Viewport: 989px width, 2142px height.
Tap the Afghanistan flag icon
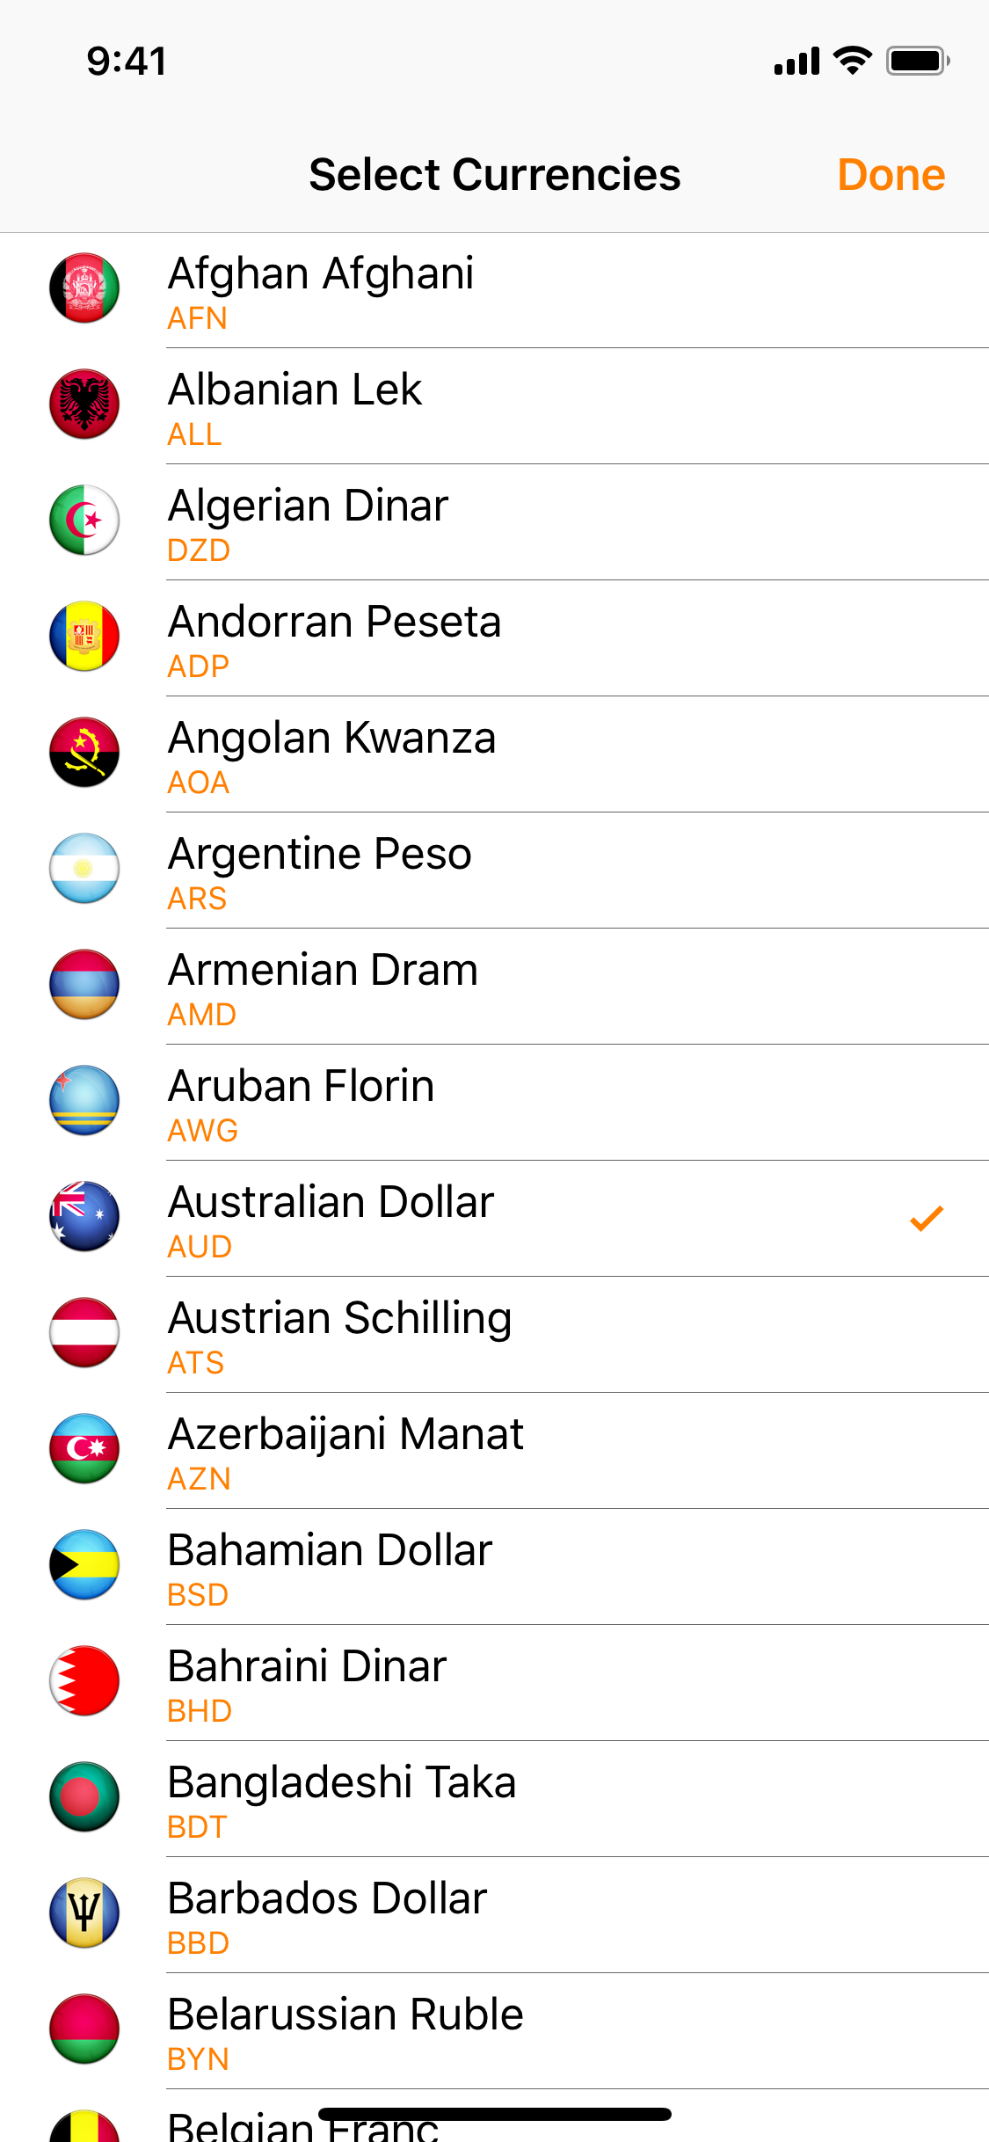tap(84, 288)
